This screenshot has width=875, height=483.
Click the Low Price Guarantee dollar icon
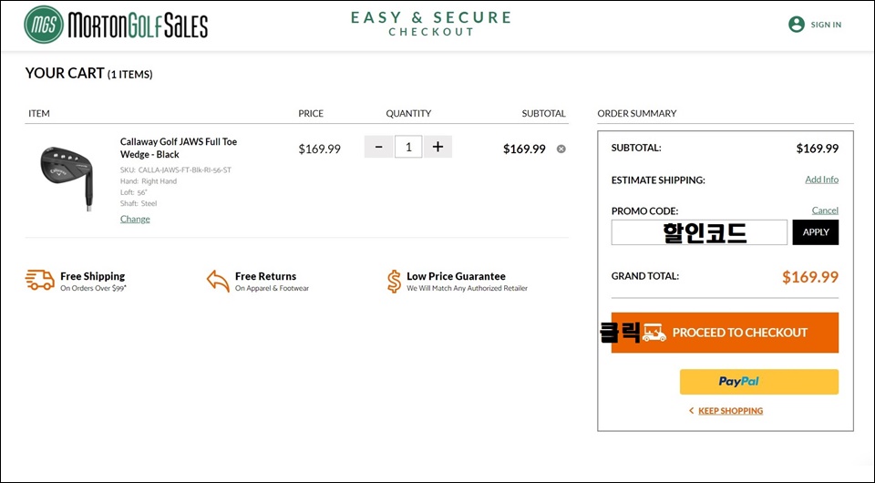pos(394,282)
